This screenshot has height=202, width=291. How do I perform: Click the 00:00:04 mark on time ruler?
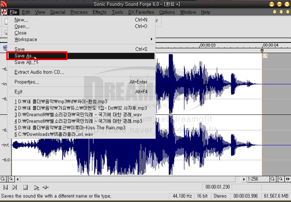pos(271,45)
